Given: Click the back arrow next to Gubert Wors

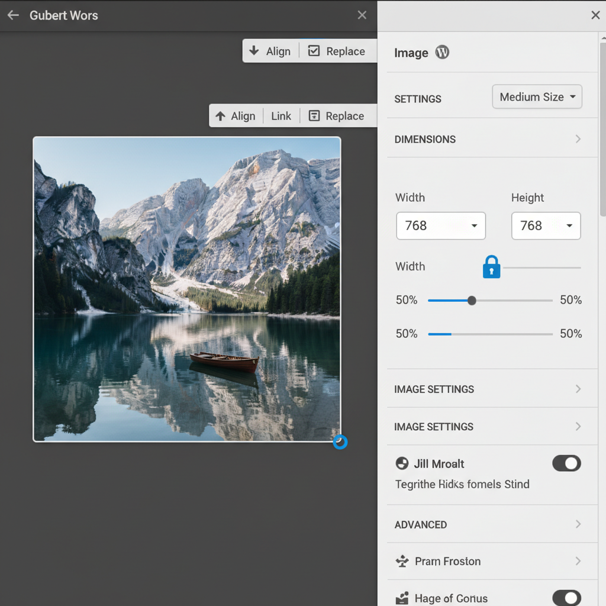Looking at the screenshot, I should coord(12,15).
